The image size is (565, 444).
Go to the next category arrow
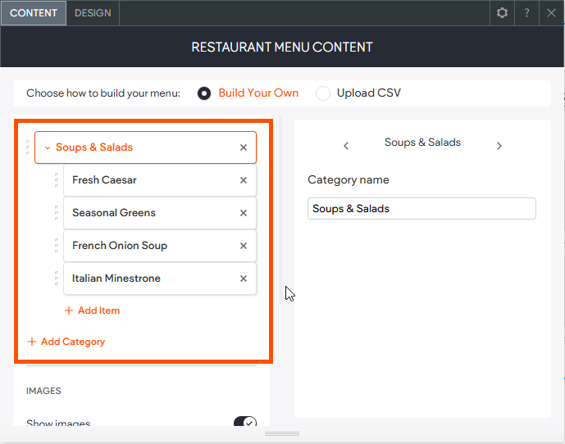click(499, 146)
